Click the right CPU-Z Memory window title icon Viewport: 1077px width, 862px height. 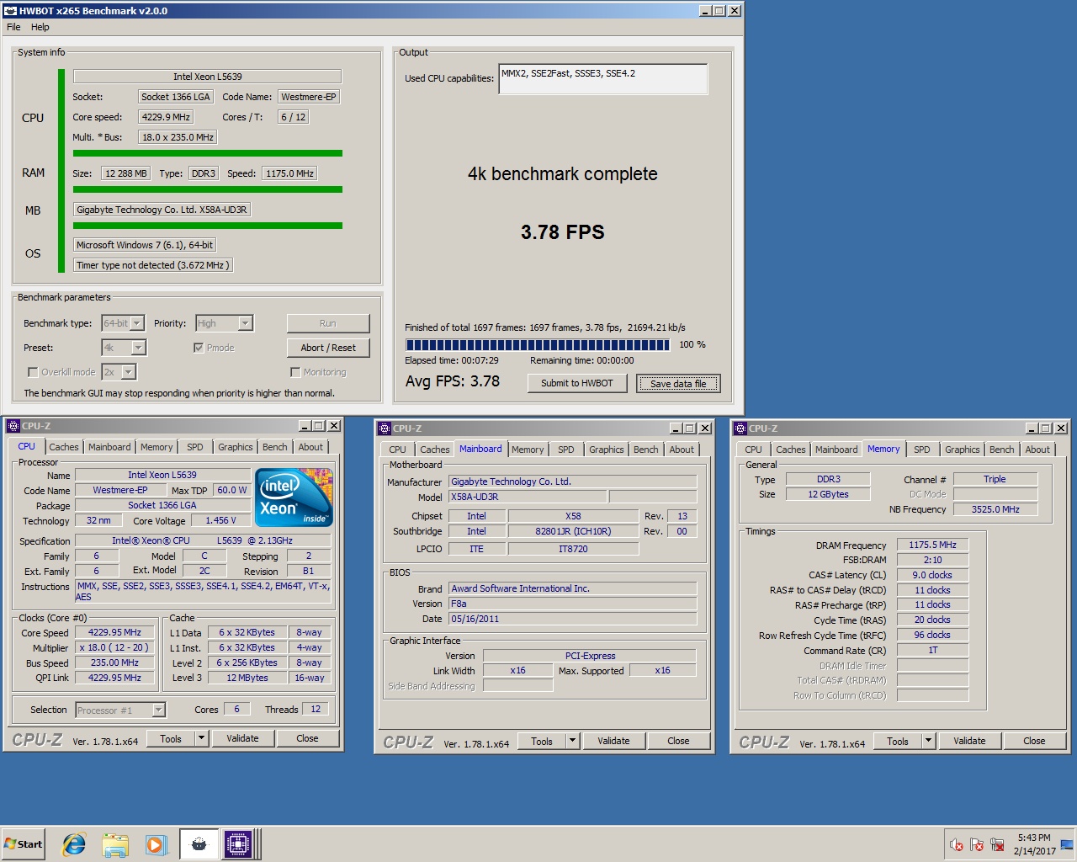[x=740, y=428]
